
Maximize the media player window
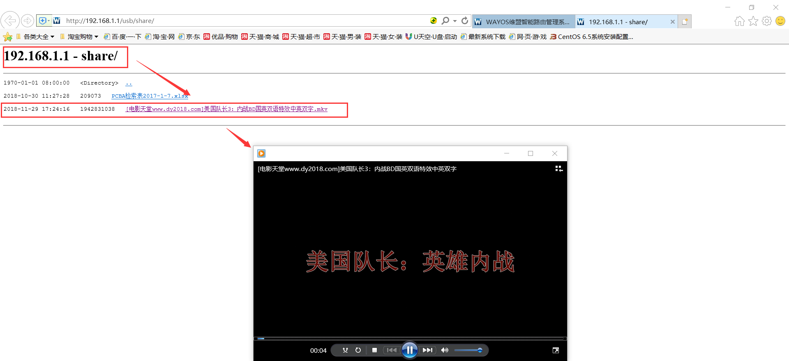[531, 153]
